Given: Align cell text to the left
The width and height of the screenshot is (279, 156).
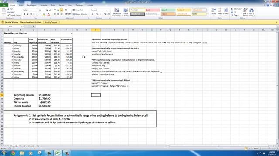Looking at the screenshot, I should click(x=55, y=14).
